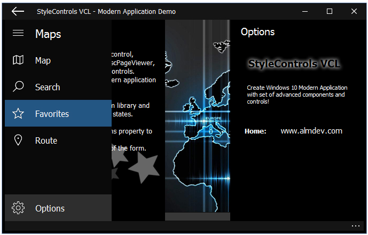Click the Europe map image
Screen dimensions: 368x235
pyautogui.click(x=198, y=116)
